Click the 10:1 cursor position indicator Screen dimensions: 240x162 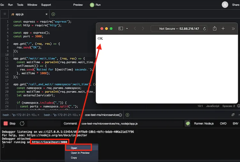(x=200, y=106)
